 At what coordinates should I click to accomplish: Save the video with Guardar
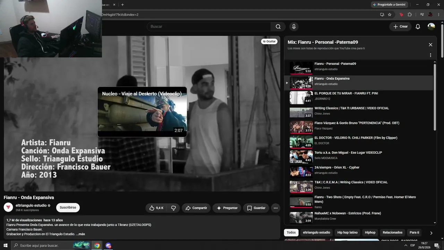pos(256,208)
